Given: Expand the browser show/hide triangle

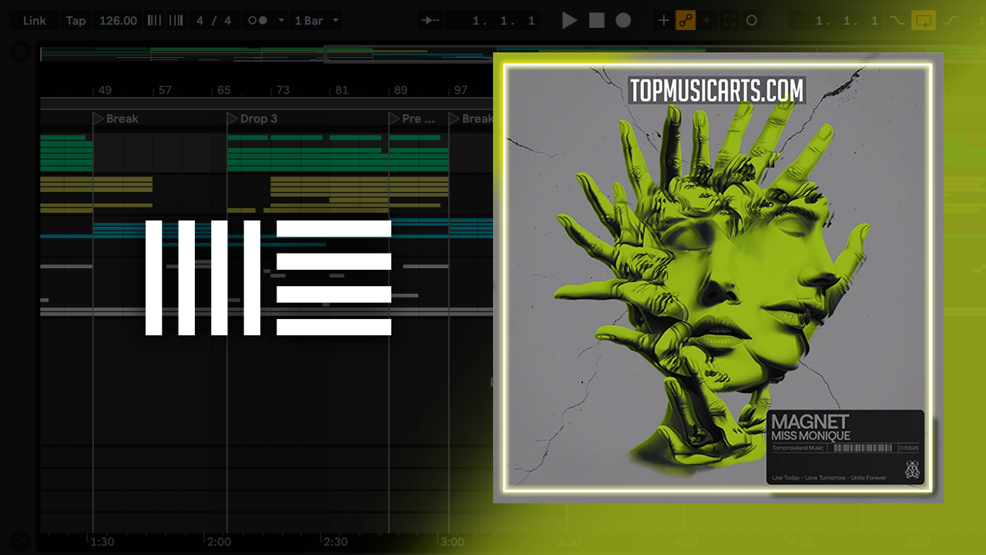Looking at the screenshot, I should (20, 52).
